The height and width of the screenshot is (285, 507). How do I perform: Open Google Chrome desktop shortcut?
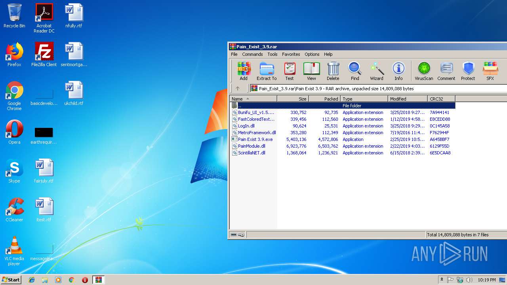click(x=14, y=96)
